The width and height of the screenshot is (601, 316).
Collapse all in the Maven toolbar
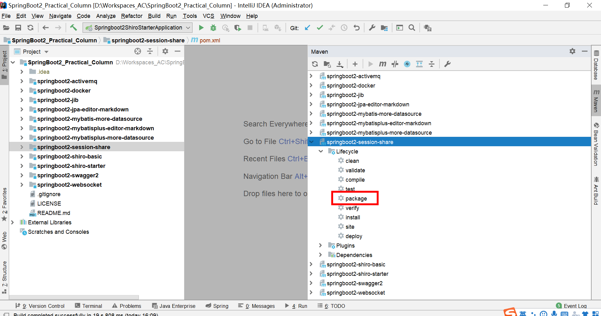point(432,64)
